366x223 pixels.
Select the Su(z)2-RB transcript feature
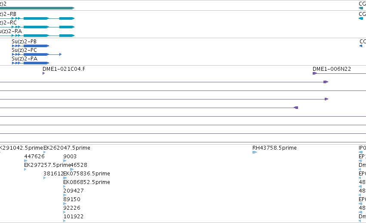click(x=37, y=18)
